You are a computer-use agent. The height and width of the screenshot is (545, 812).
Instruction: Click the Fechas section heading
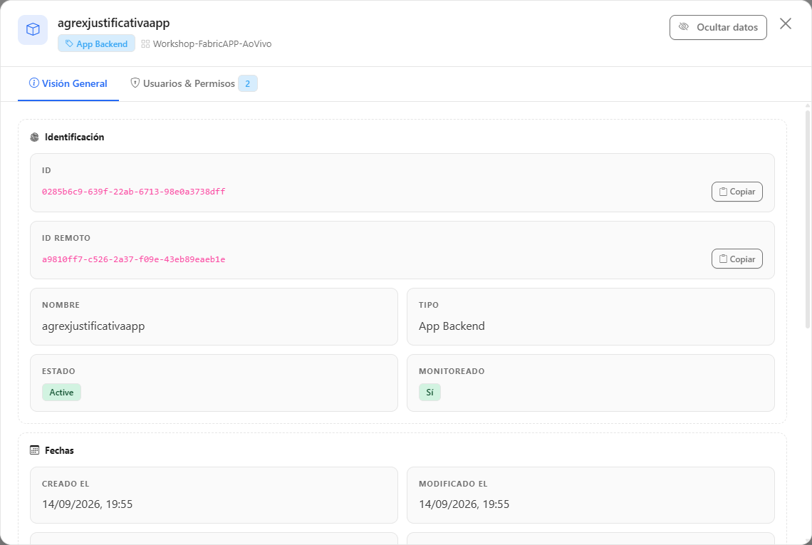(x=59, y=451)
